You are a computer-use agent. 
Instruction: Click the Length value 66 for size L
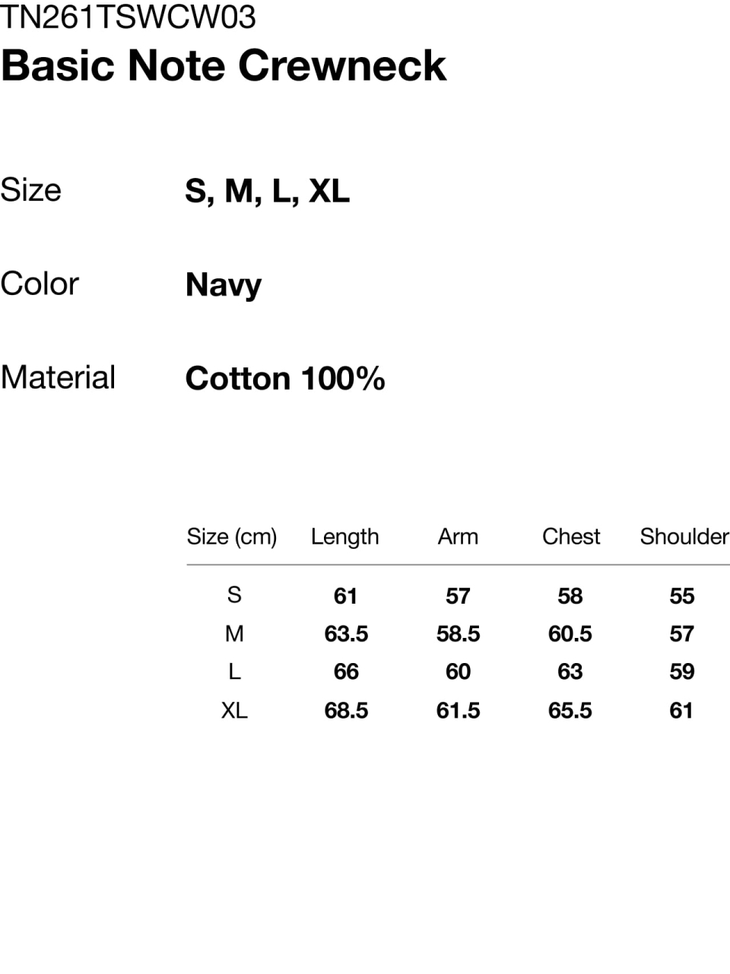point(346,672)
